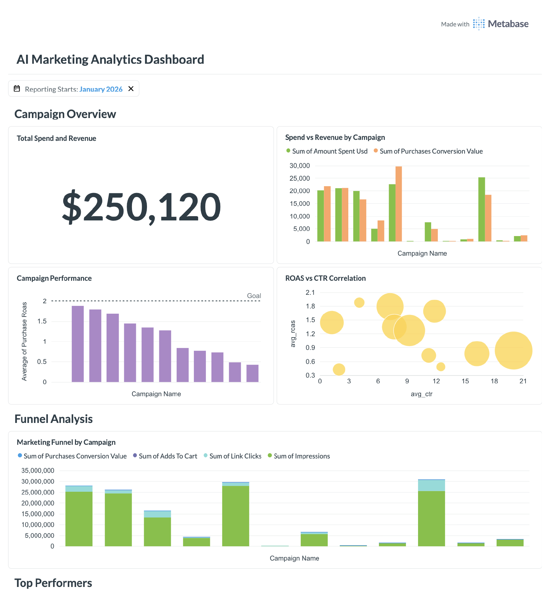Click the largest bubble near avg_ctr 20
This screenshot has width=550, height=600.
point(513,351)
